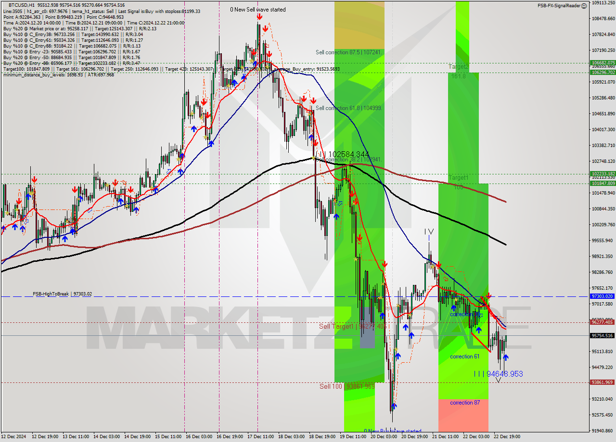The image size is (616, 442).
Task: Click the 'correction 61' zone label
Action: (x=464, y=356)
